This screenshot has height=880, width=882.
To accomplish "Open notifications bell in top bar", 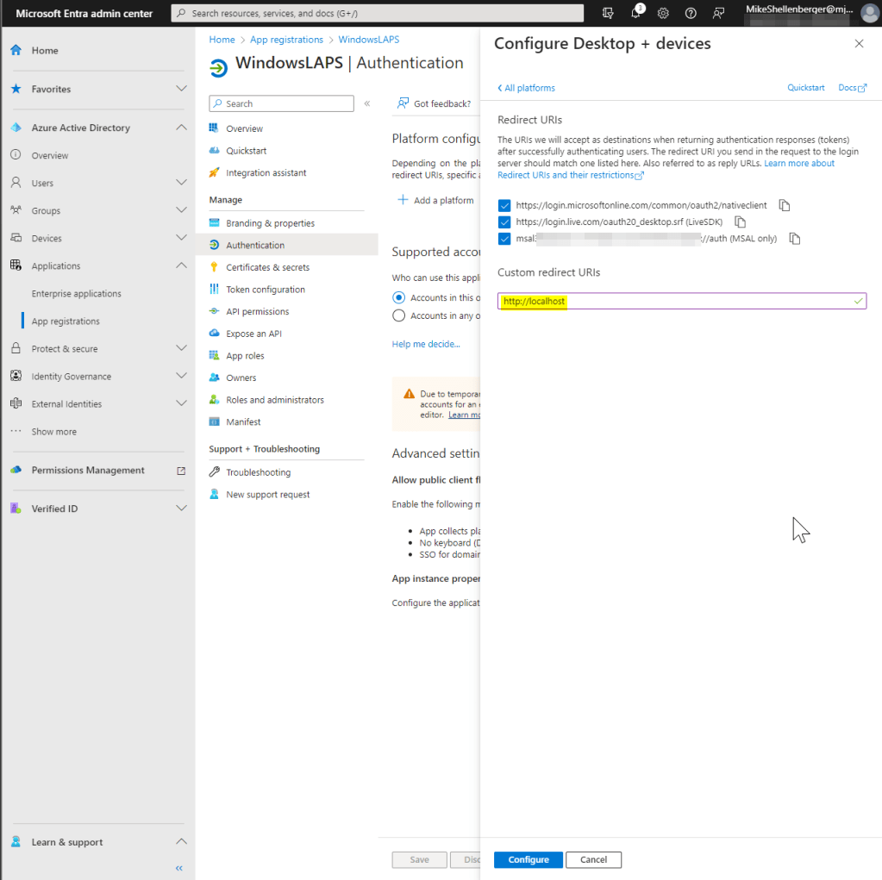I will point(636,13).
